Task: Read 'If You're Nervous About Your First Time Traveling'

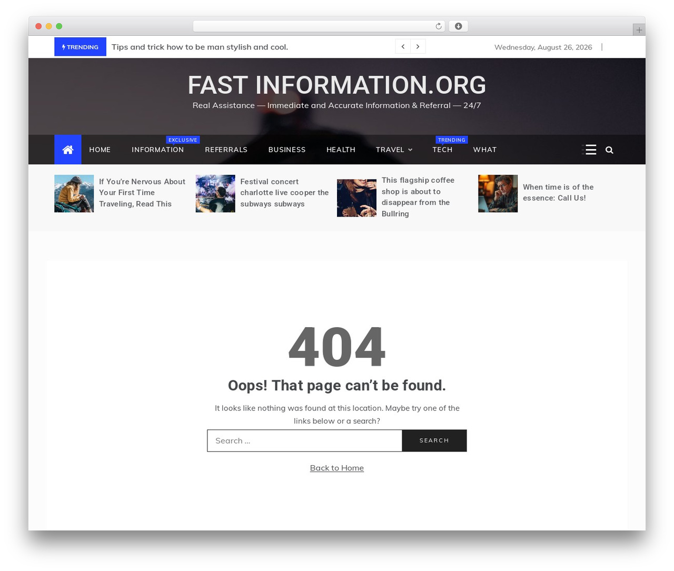Action: point(142,193)
